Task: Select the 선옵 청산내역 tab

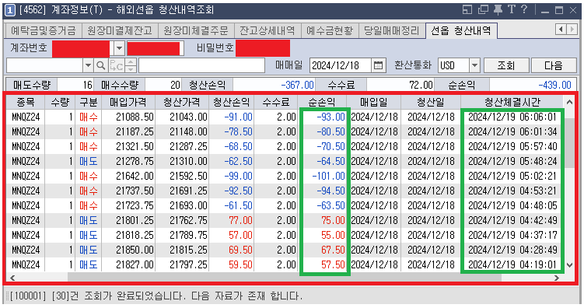Action: (461, 30)
